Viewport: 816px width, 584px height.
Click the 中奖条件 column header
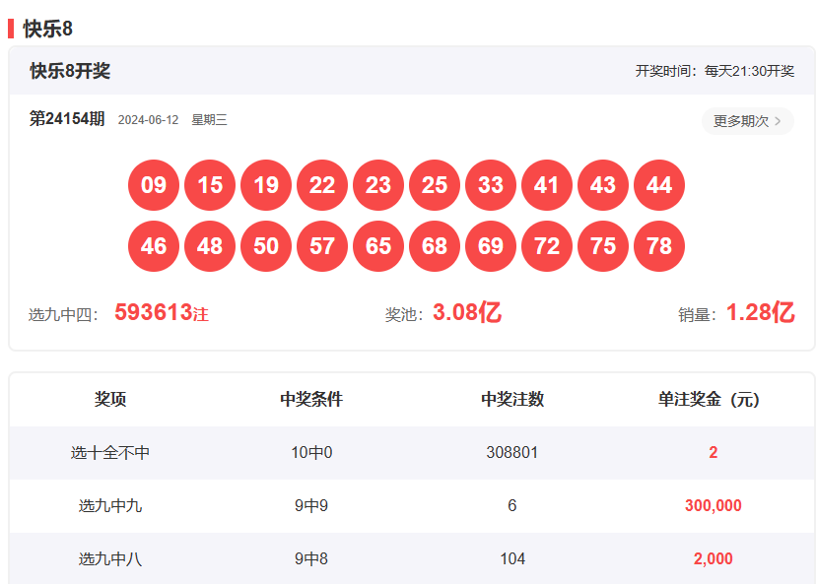(311, 399)
